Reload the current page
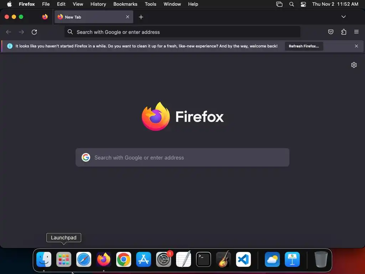Screen dimensions: 365x274 (34, 32)
